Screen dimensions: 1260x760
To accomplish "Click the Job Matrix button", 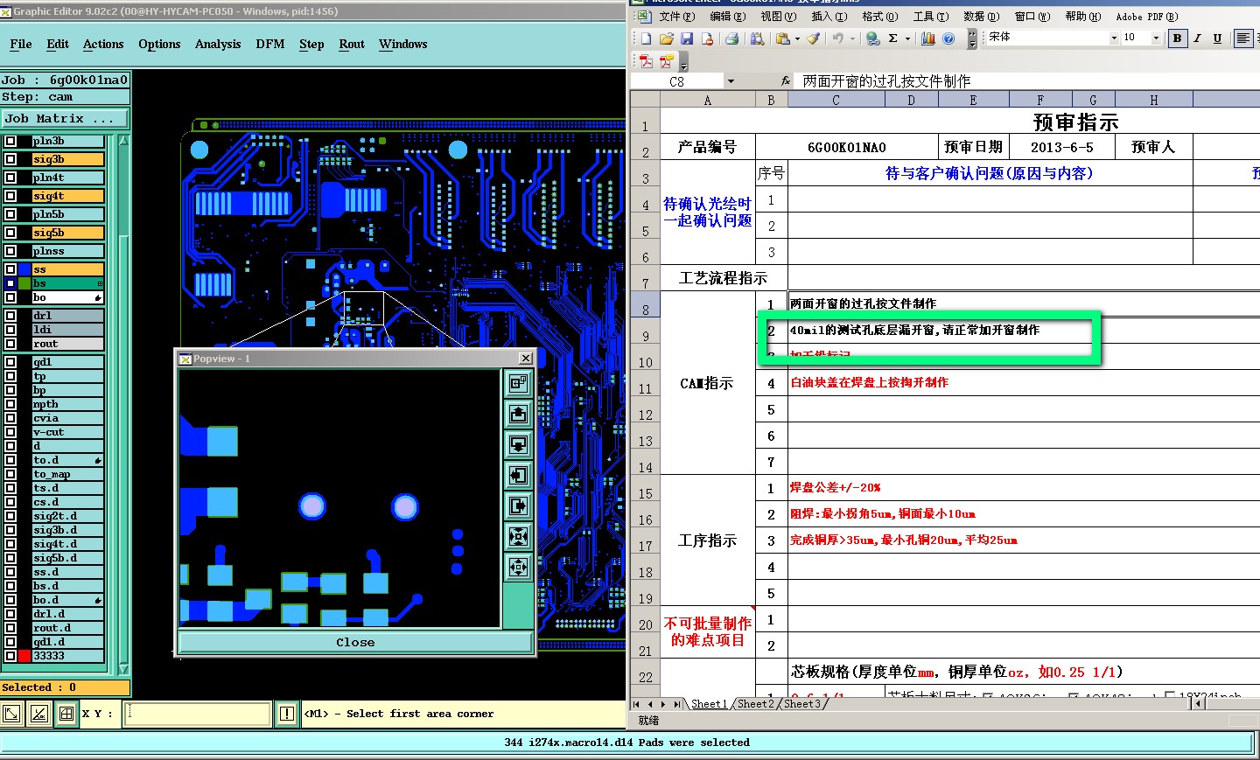I will click(65, 118).
